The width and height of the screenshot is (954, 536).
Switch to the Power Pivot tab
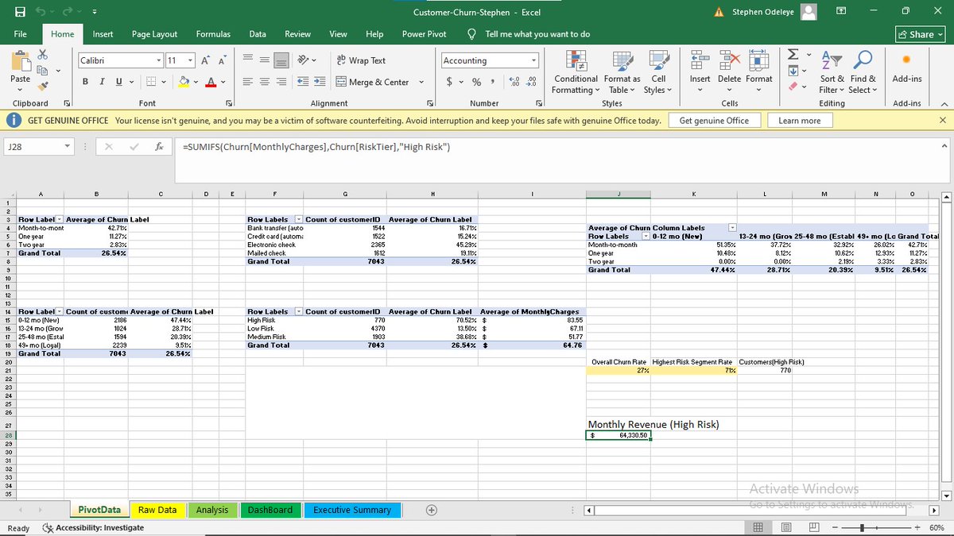click(x=424, y=34)
